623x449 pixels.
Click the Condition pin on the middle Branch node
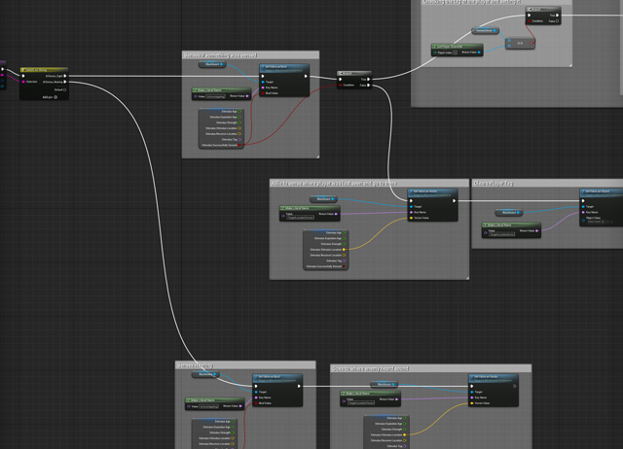click(x=341, y=85)
